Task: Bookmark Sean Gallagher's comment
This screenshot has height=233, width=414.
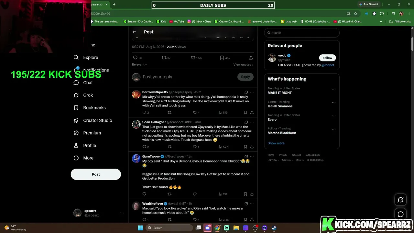Action: tap(245, 147)
